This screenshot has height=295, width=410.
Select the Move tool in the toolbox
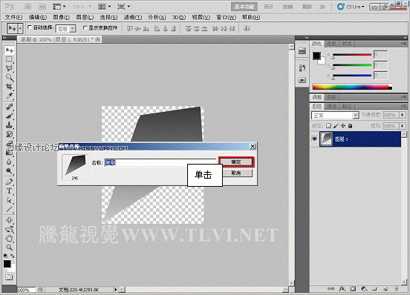pyautogui.click(x=9, y=50)
